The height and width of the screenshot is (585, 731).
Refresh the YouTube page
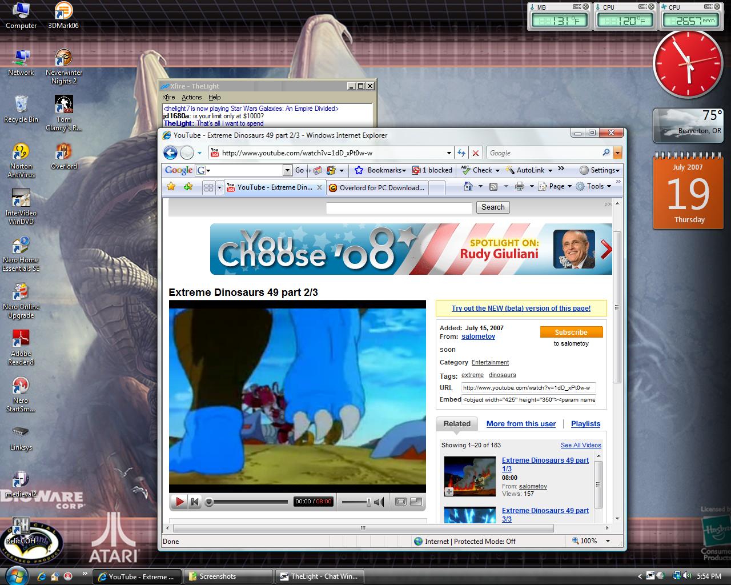point(461,153)
